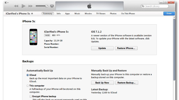Click the Update button

tap(102, 48)
